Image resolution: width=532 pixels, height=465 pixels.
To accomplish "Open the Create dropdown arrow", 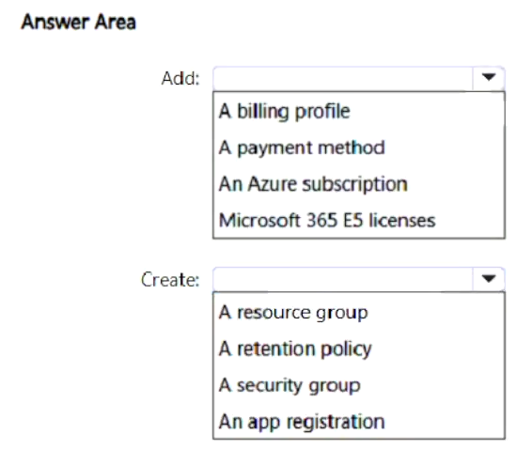I will [488, 279].
